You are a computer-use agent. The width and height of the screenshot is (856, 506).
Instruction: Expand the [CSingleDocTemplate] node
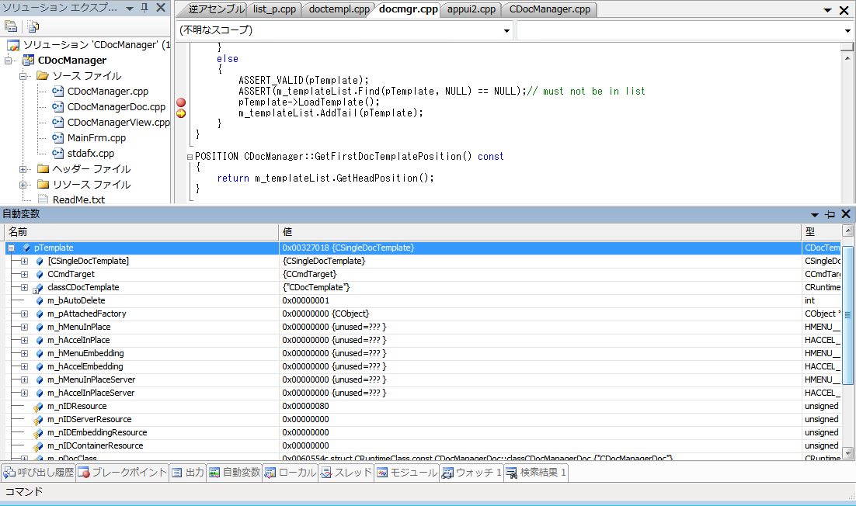point(25,262)
